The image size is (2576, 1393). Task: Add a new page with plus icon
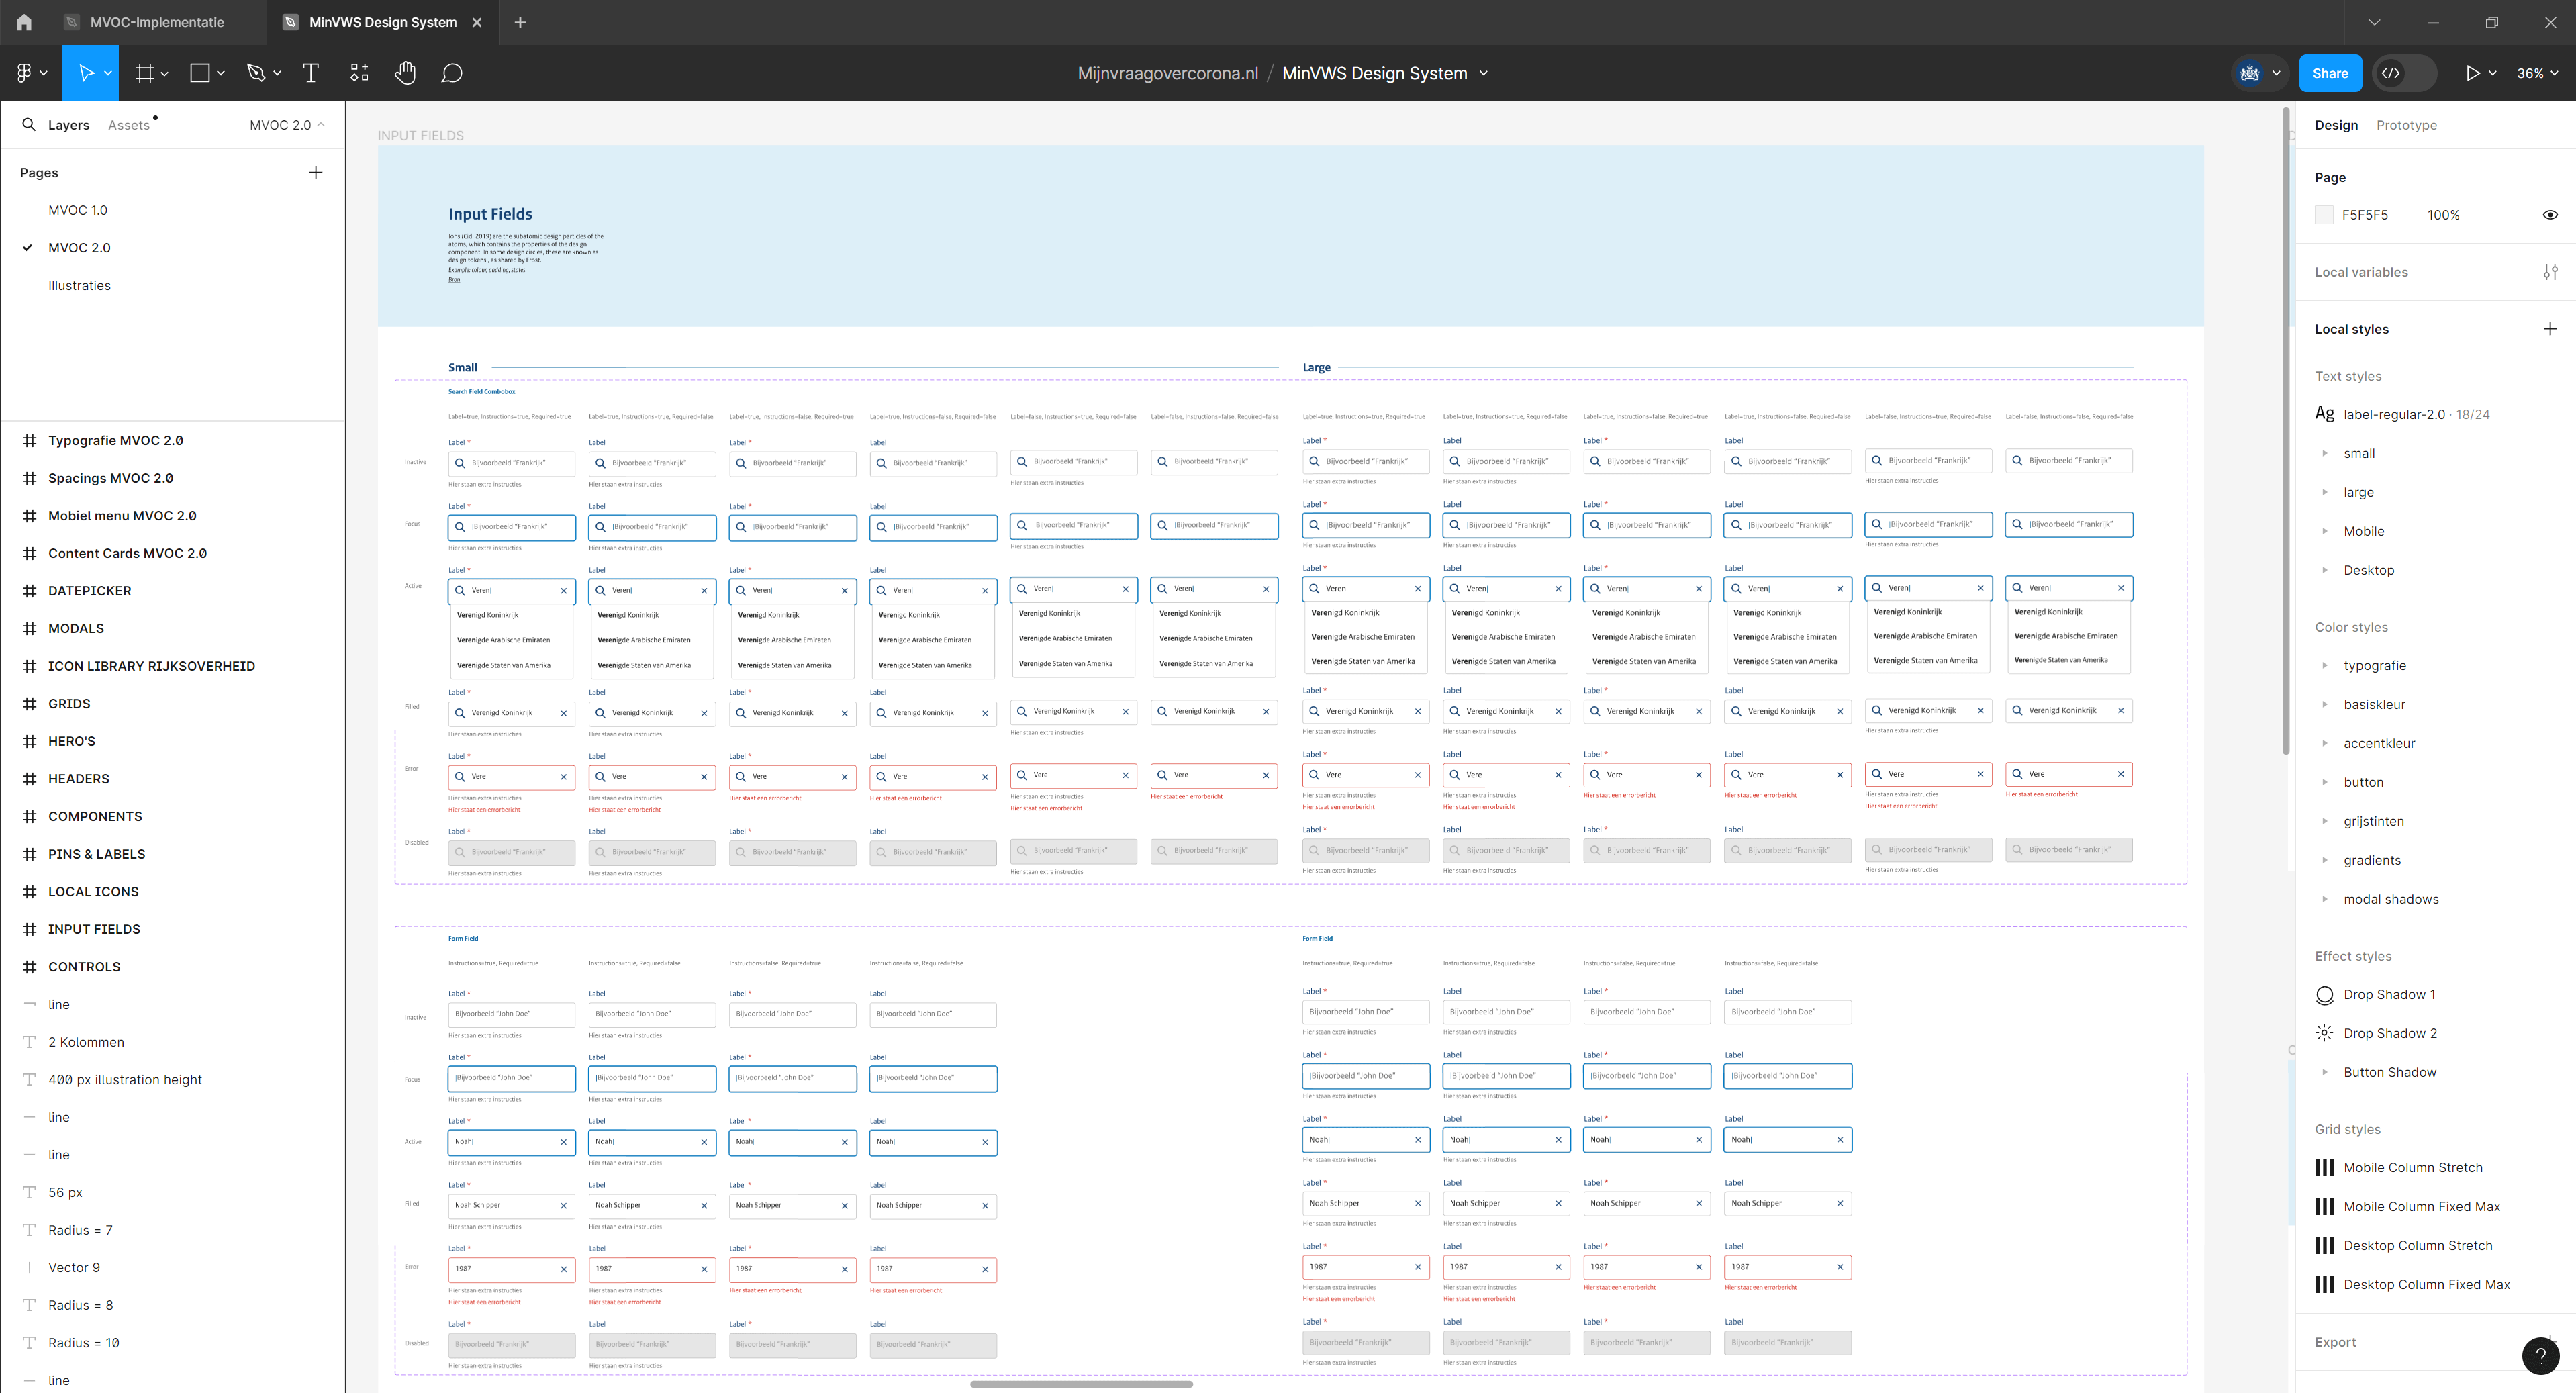[x=316, y=172]
